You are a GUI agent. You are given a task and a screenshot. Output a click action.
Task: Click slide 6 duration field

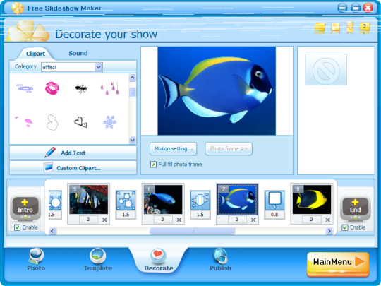coord(163,220)
